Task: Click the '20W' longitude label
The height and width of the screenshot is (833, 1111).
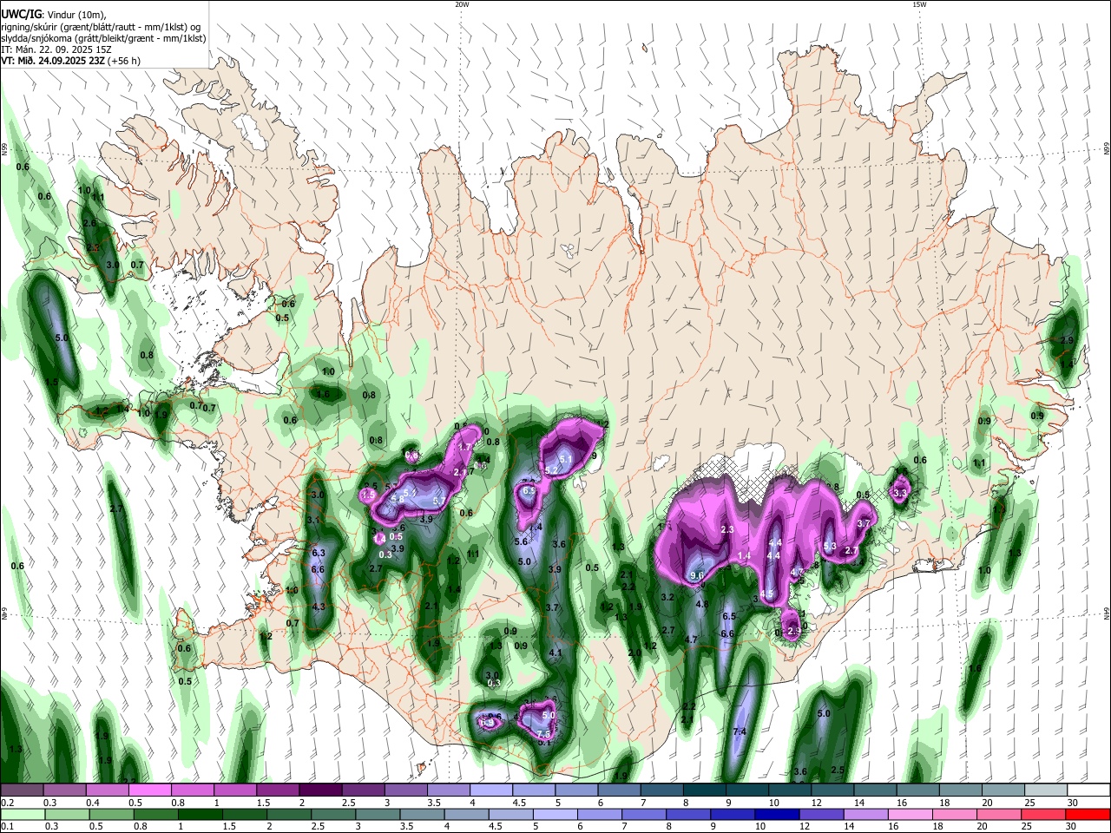Action: (x=462, y=4)
